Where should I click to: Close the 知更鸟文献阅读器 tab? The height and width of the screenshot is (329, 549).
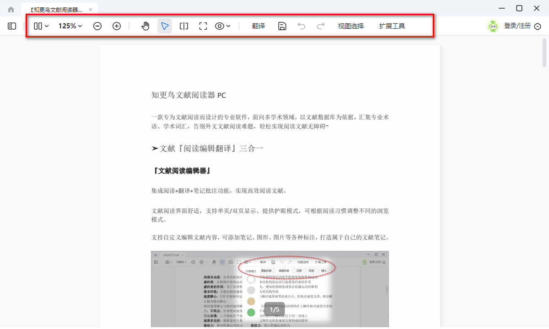pos(91,10)
